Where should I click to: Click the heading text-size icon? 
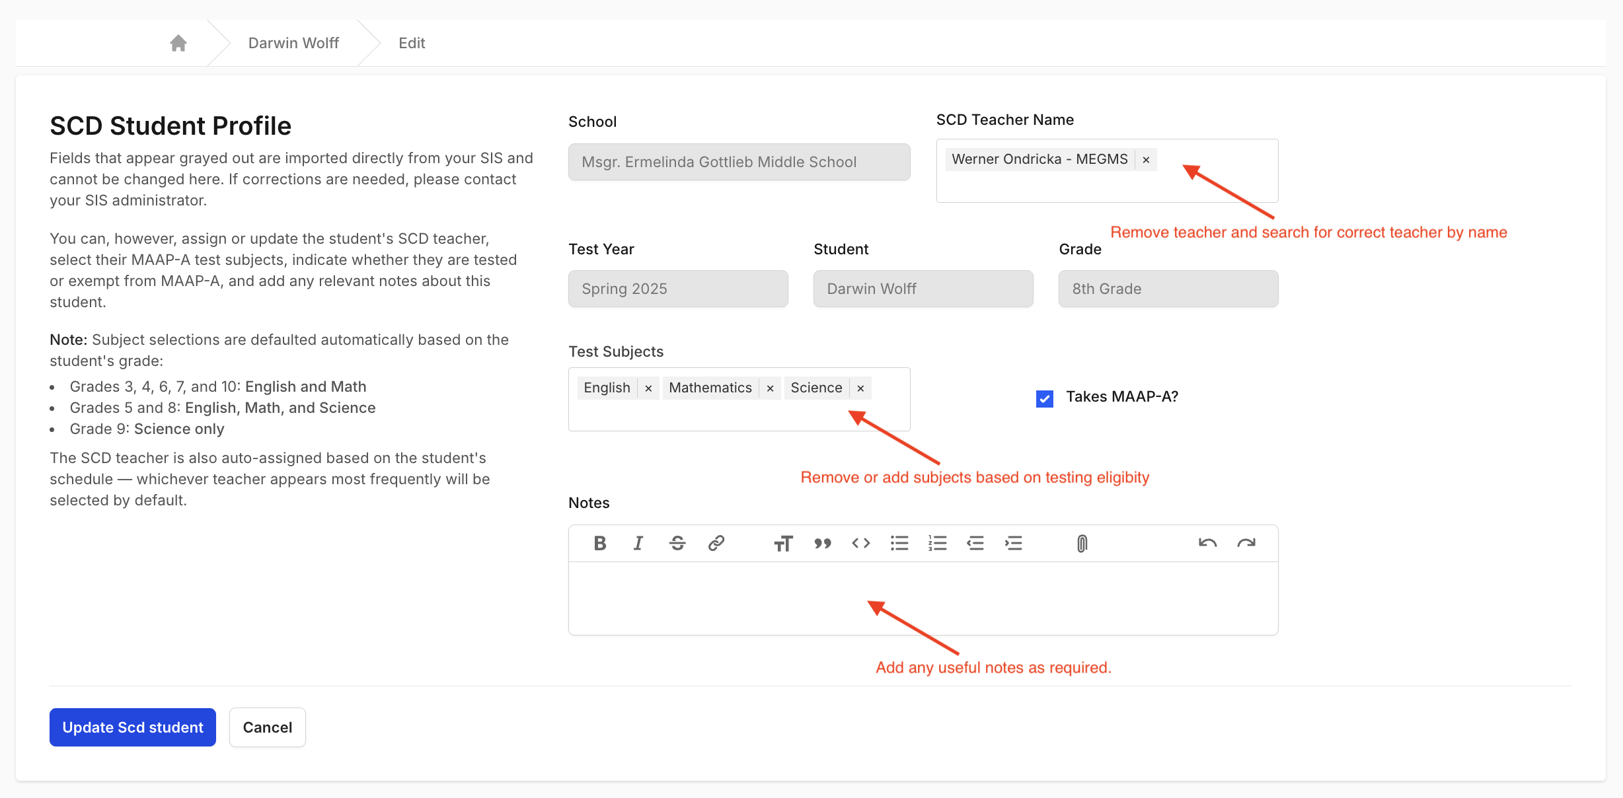click(783, 543)
